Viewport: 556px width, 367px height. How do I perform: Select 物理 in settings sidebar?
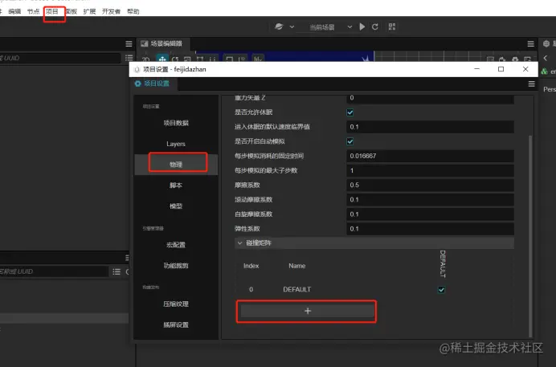[x=176, y=165]
